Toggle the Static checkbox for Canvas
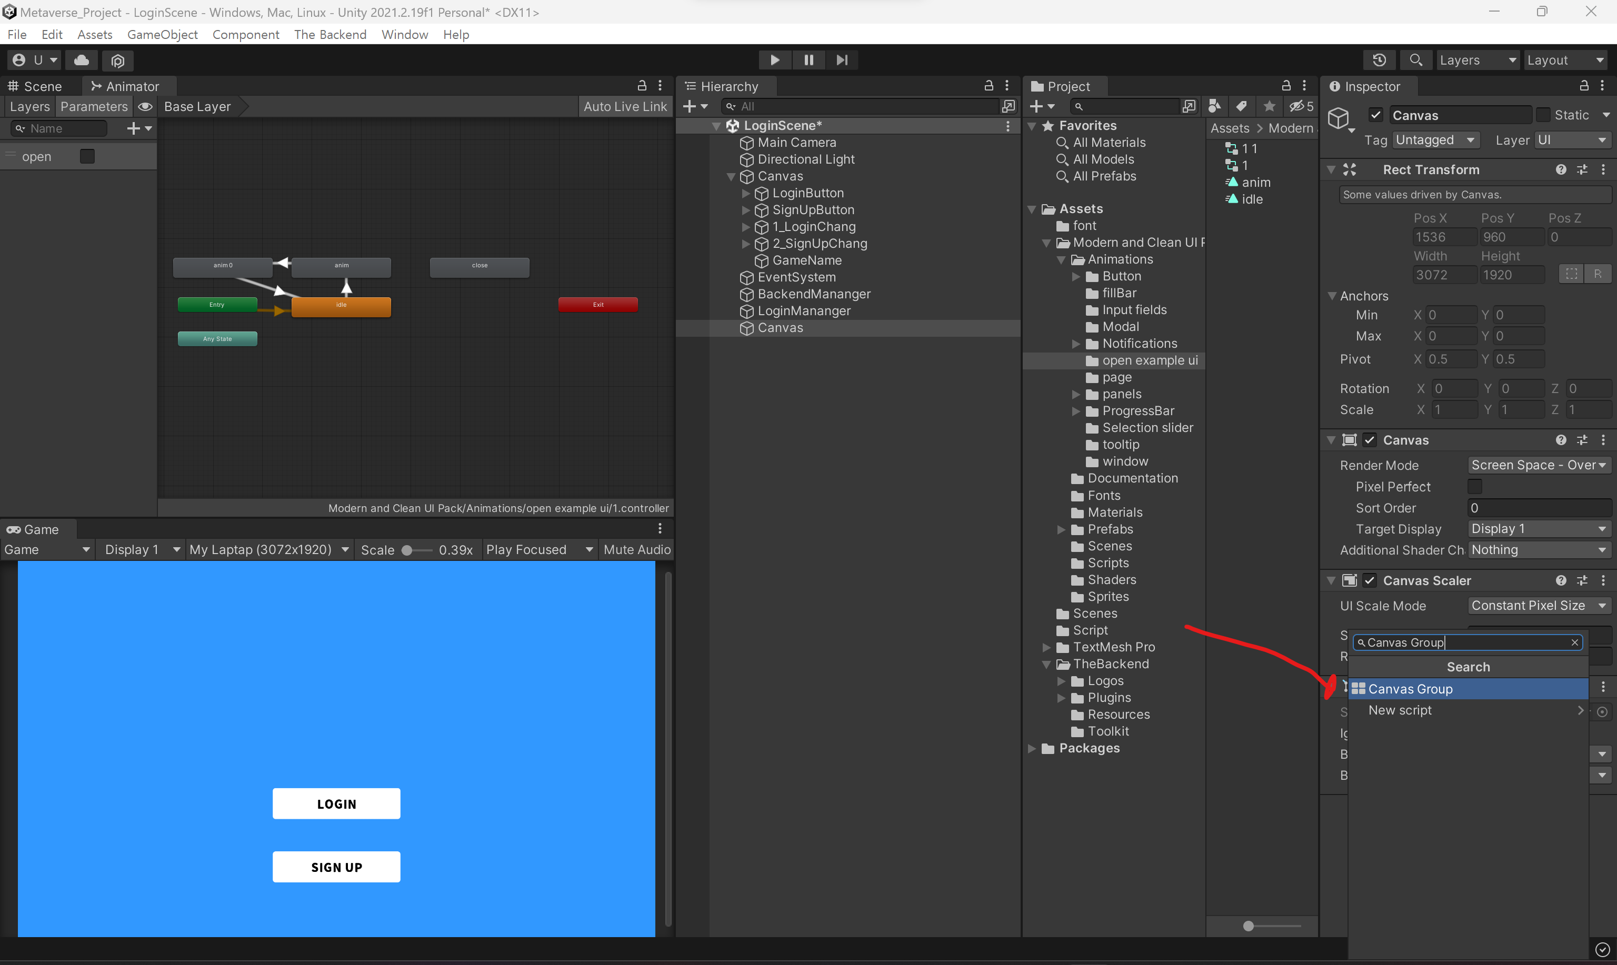The width and height of the screenshot is (1617, 965). pos(1543,115)
